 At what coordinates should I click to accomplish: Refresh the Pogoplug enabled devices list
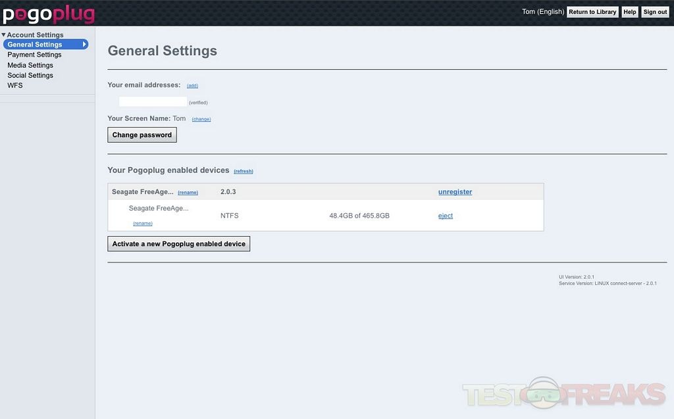(244, 171)
